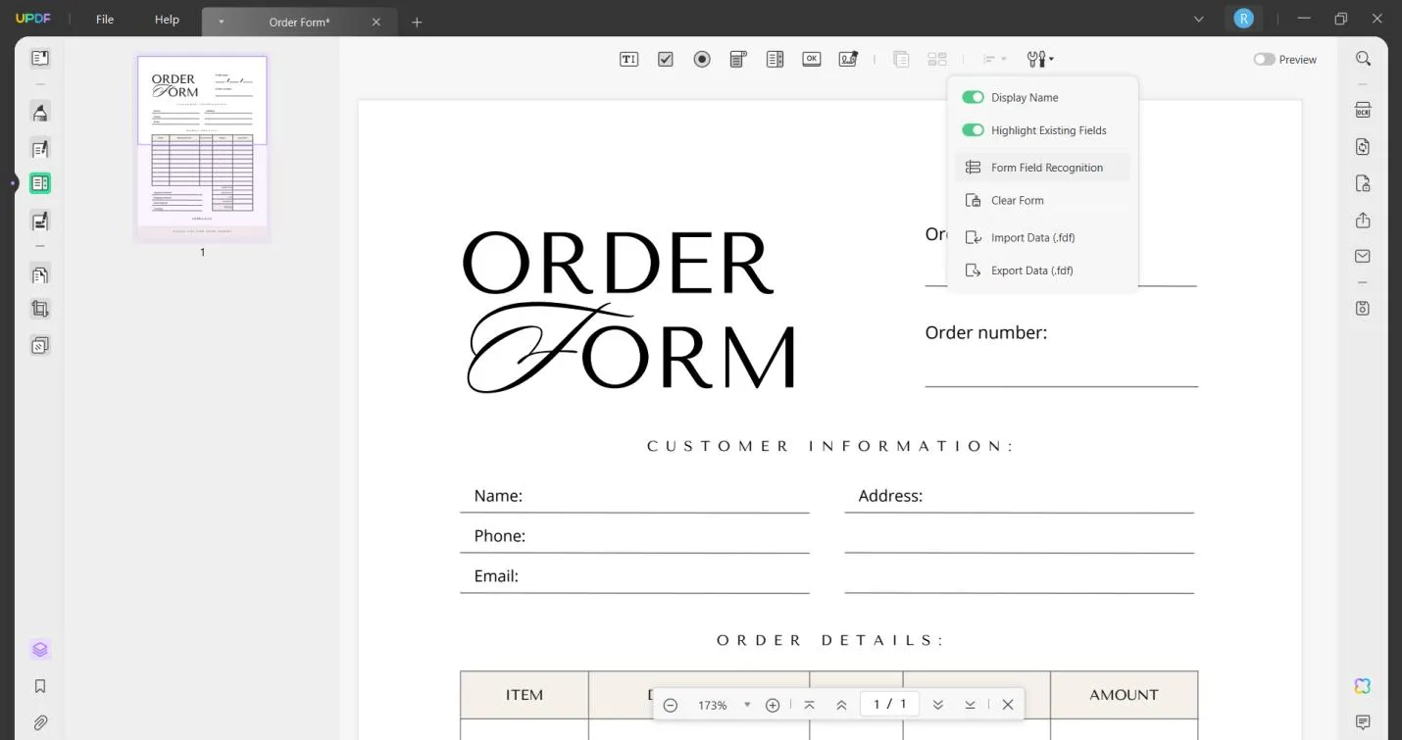Select the Check Box form tool

click(666, 60)
